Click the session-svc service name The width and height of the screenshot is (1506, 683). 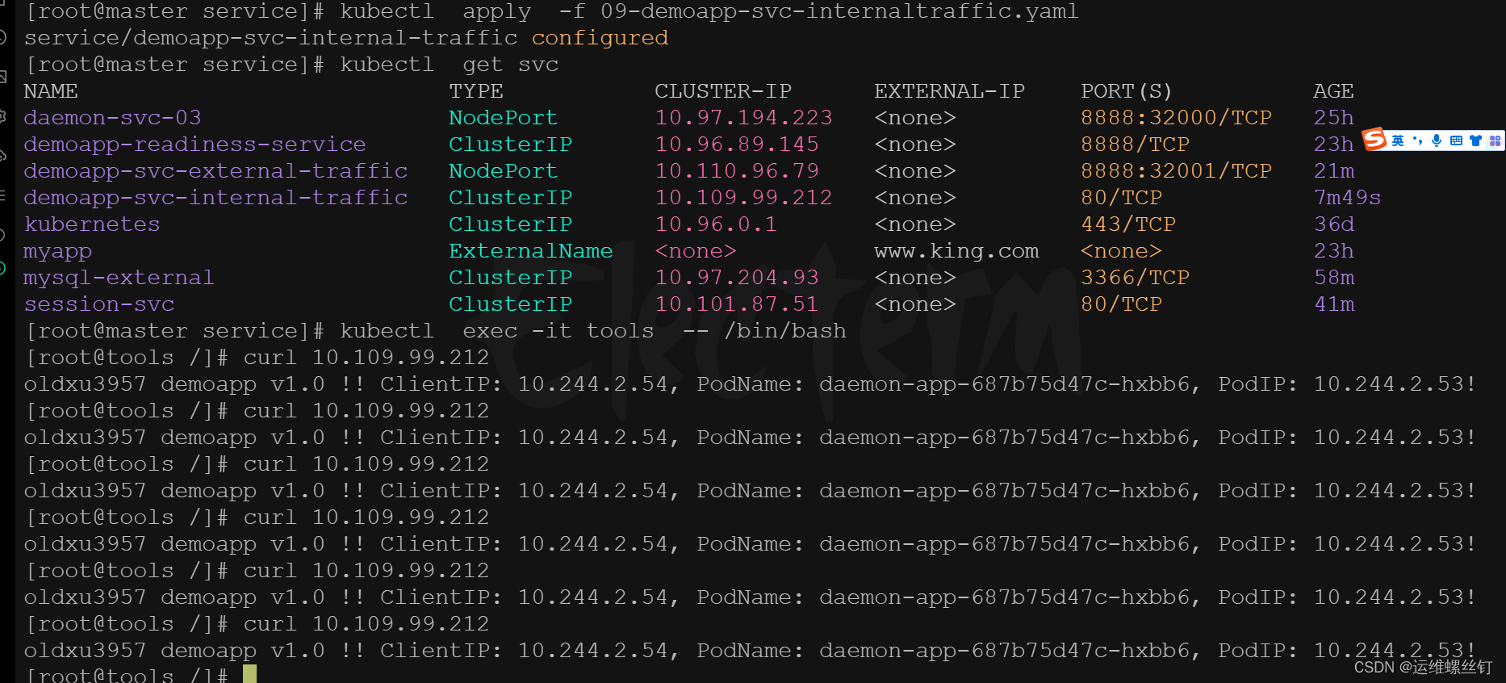(99, 304)
